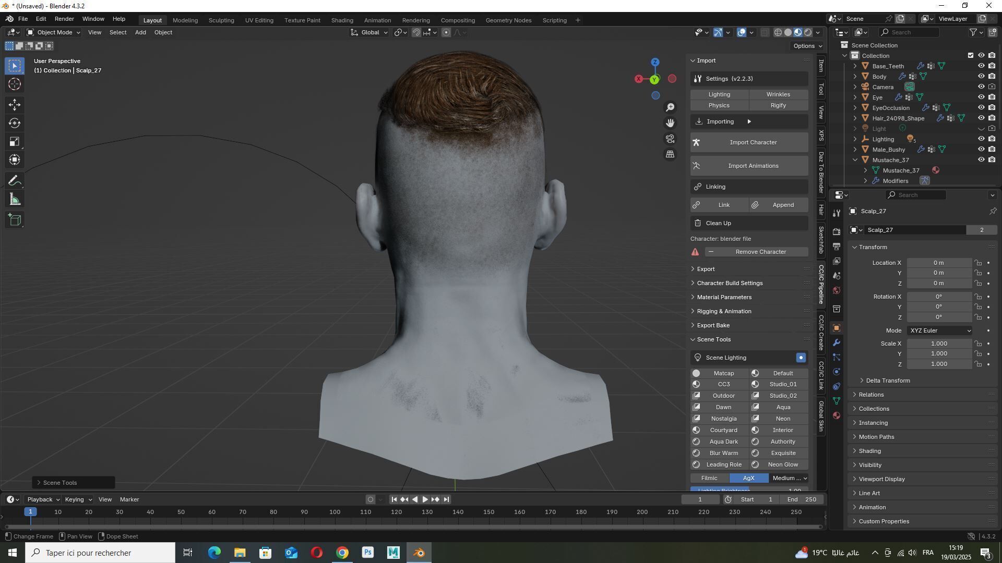Viewport: 1002px width, 563px height.
Task: Toggle lock on Location X
Action: [978, 263]
